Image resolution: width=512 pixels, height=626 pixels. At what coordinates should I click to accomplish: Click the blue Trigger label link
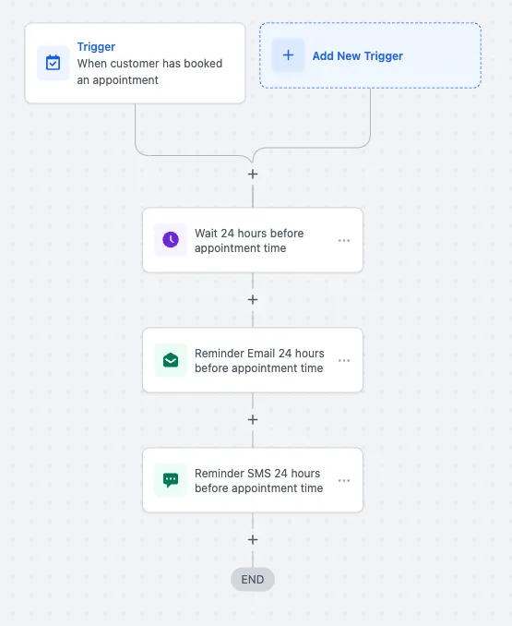[x=96, y=47]
